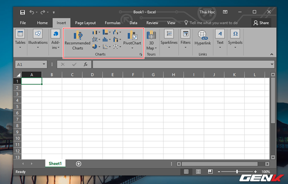Viewport: 288px width, 184px height.
Task: Click the zoom in plus button
Action: (x=255, y=172)
